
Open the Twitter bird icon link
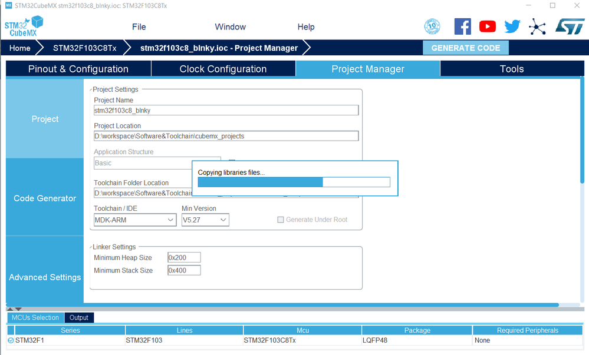coord(512,26)
